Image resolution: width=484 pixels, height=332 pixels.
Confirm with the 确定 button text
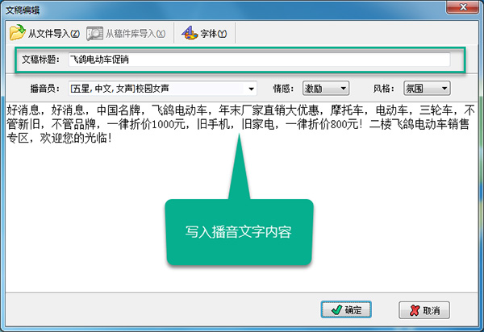tap(353, 310)
